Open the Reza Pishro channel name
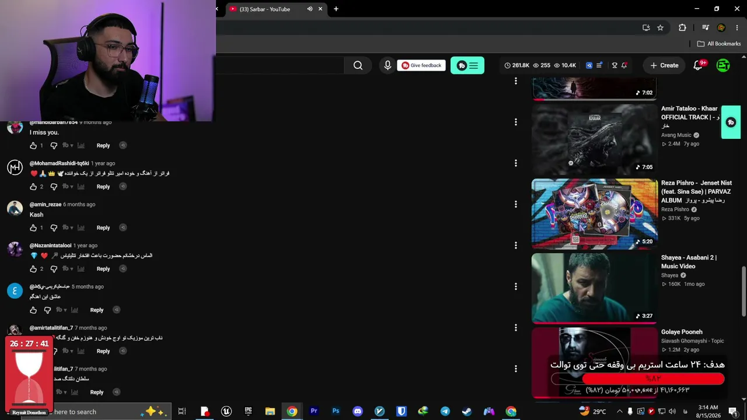 point(675,209)
